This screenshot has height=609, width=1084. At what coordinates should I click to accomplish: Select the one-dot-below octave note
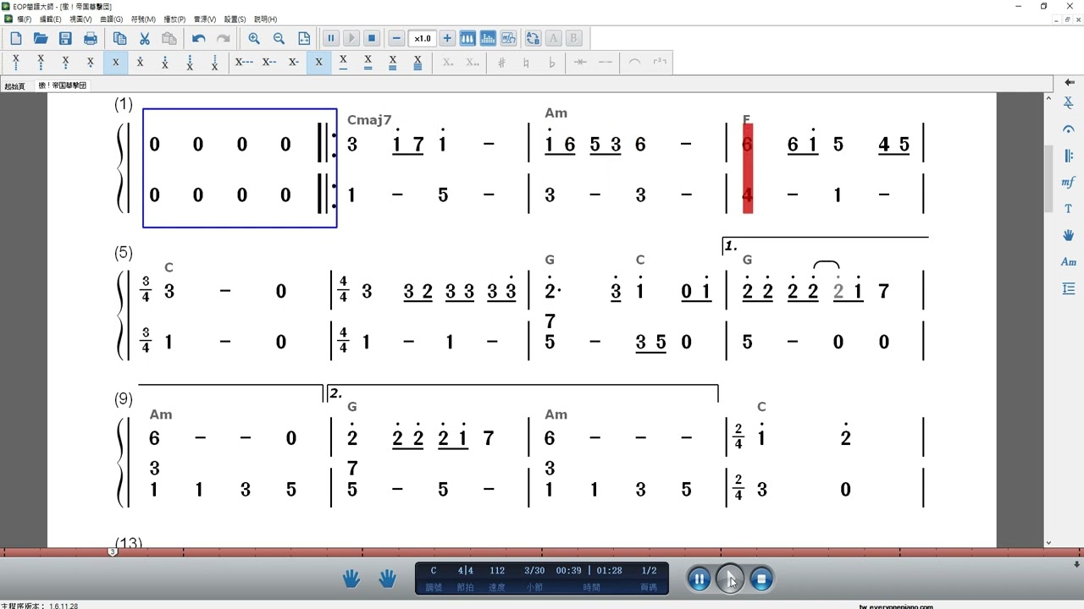(90, 62)
